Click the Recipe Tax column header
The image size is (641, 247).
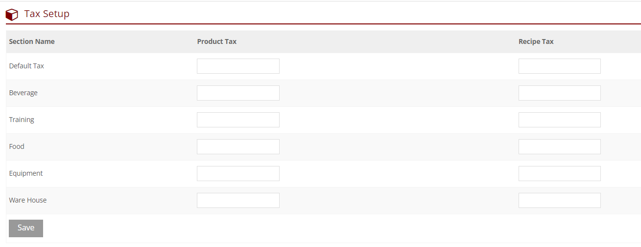(x=536, y=41)
